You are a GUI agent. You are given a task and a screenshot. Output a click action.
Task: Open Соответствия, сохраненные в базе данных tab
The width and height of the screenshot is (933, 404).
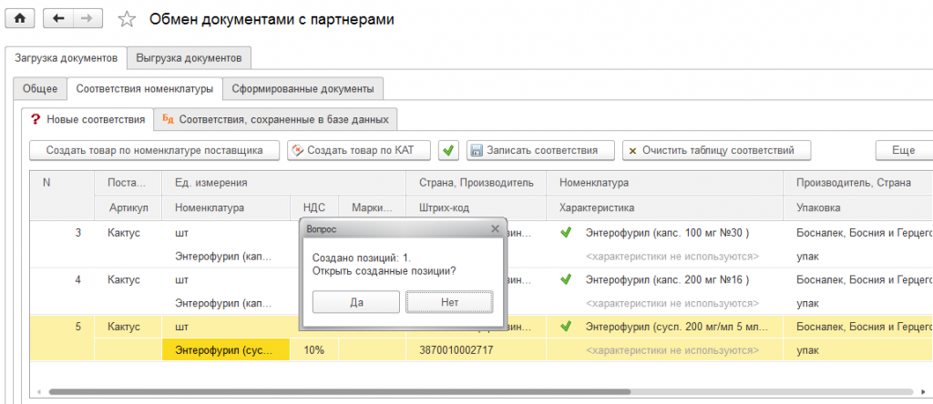pyautogui.click(x=275, y=119)
